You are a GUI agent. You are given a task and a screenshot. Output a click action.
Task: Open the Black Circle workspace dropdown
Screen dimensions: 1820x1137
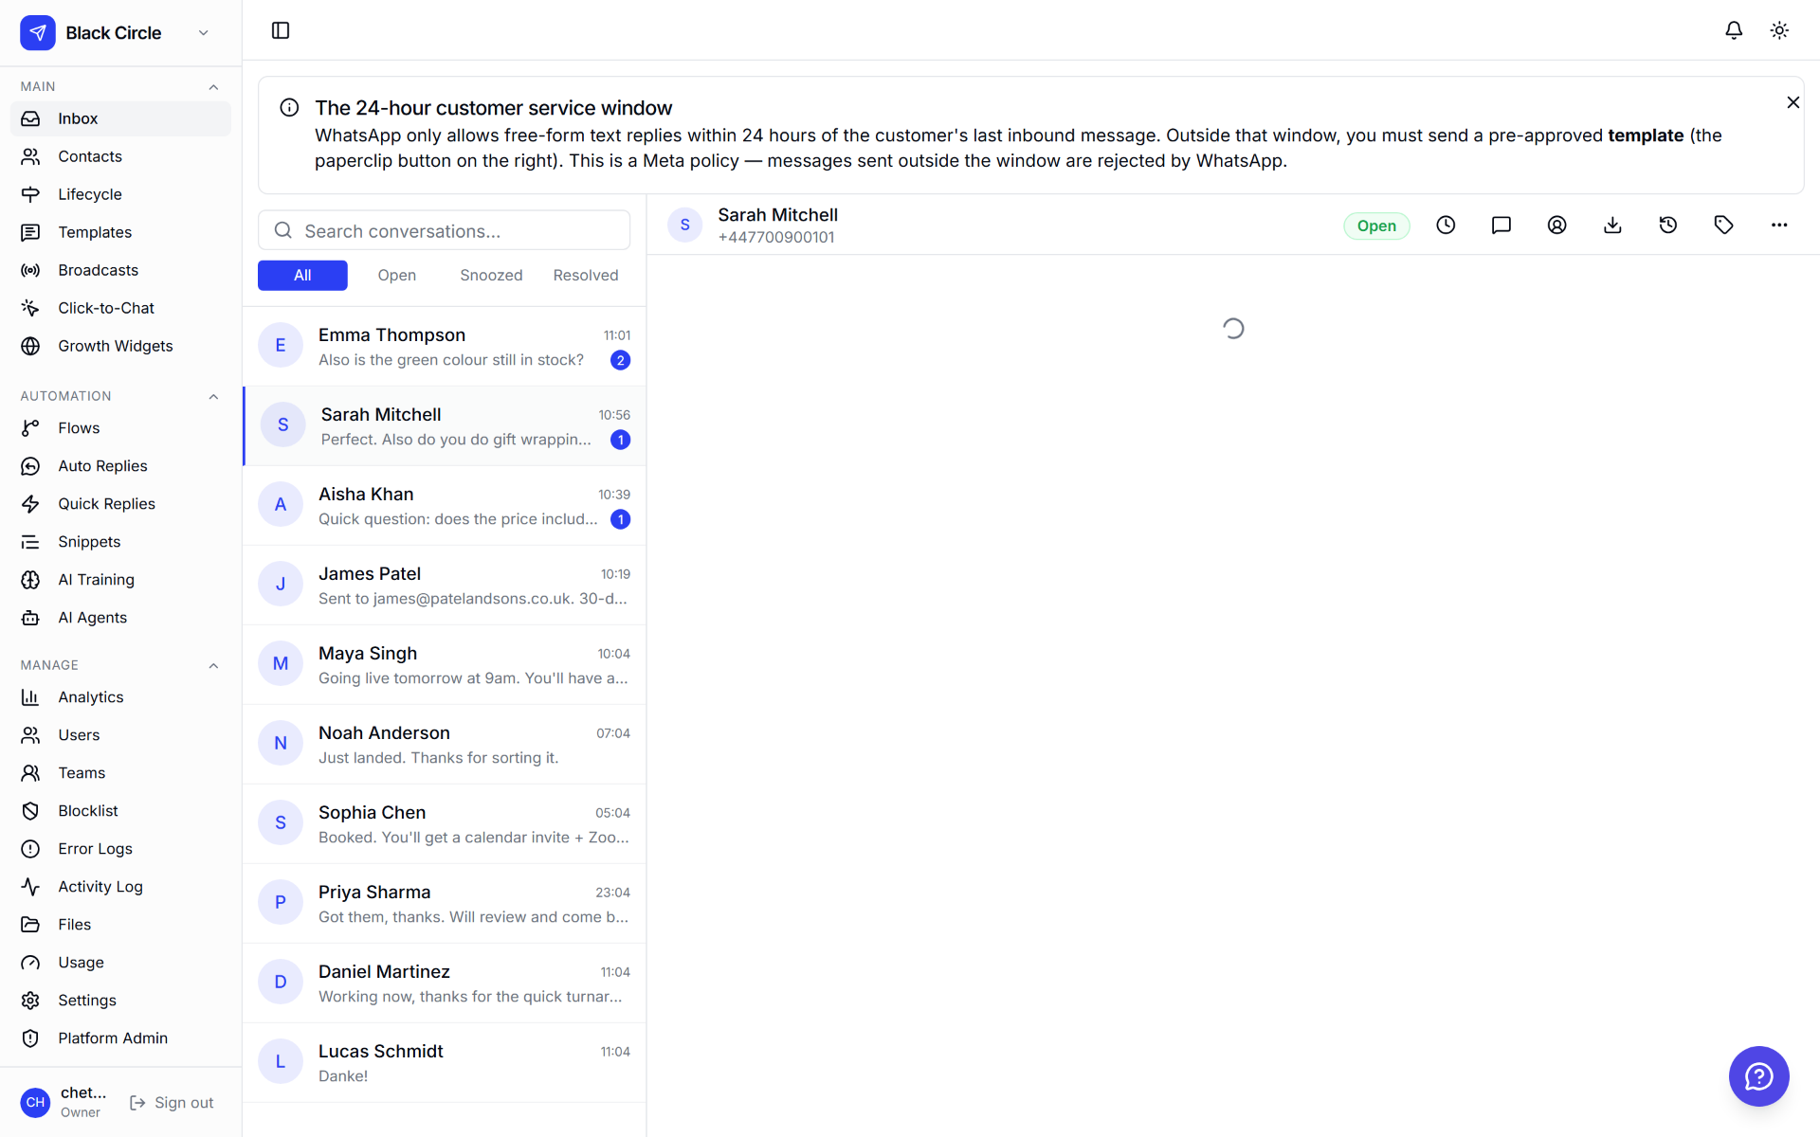point(120,33)
